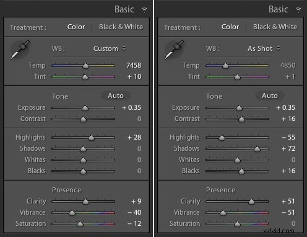The image size is (307, 237).
Task: Click the Clarity value + 51 field
Action: (288, 201)
